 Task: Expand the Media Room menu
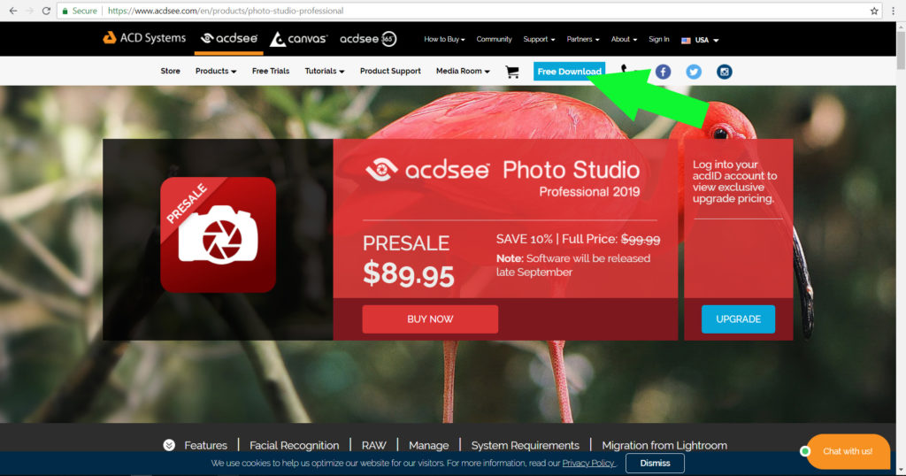[463, 71]
